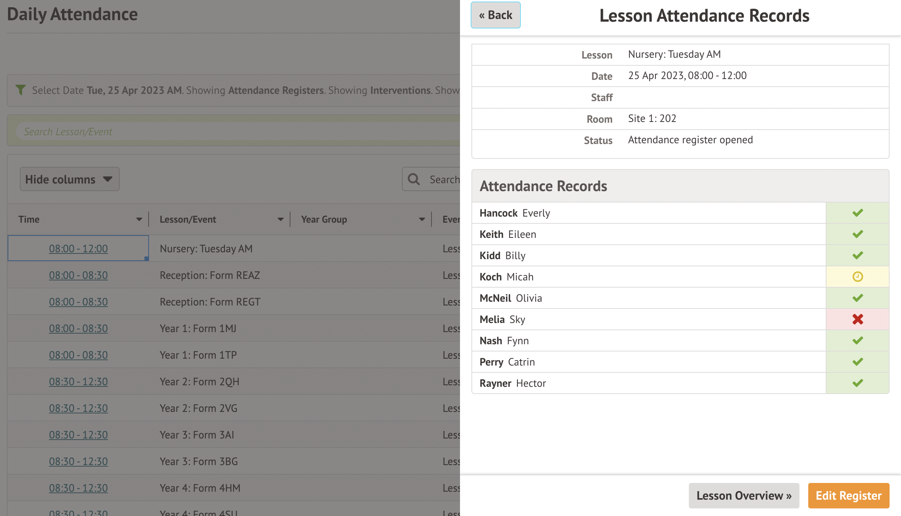The image size is (901, 516).
Task: Click Koch Micah's yellow late clock icon
Action: 857,277
